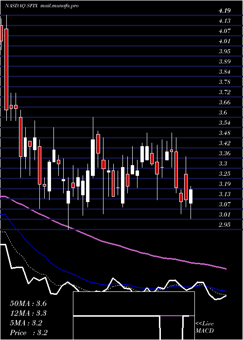Viewport: 243px width, 340px height.
Task: Click the 3.07 price axis label
Action: click(225, 204)
